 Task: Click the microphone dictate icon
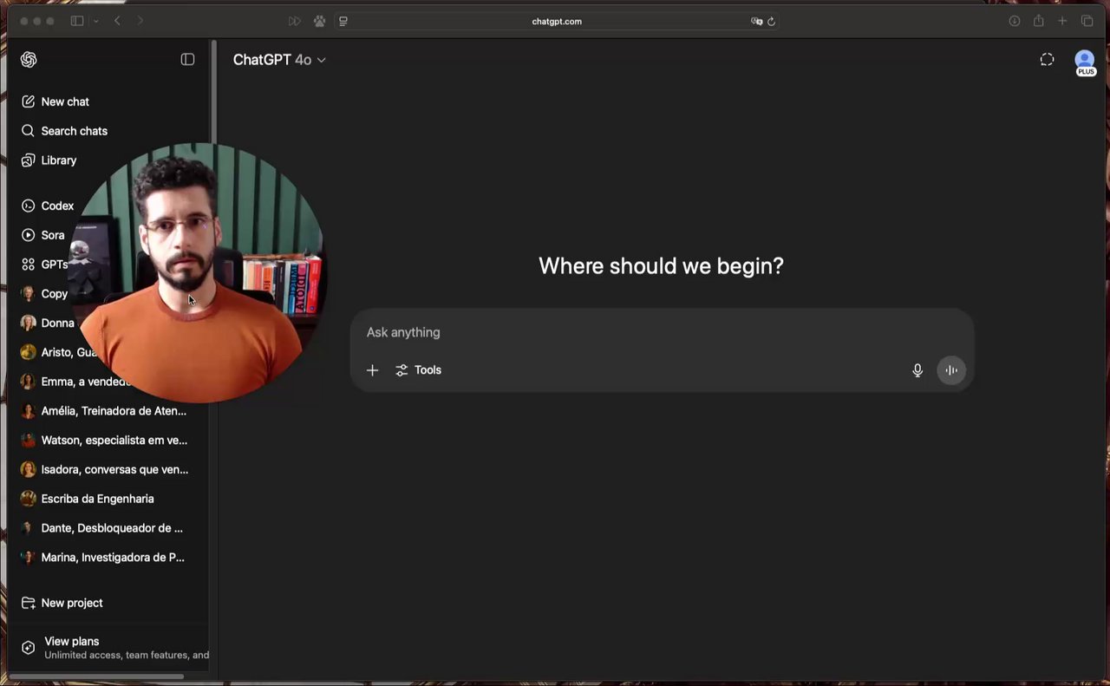(x=917, y=370)
